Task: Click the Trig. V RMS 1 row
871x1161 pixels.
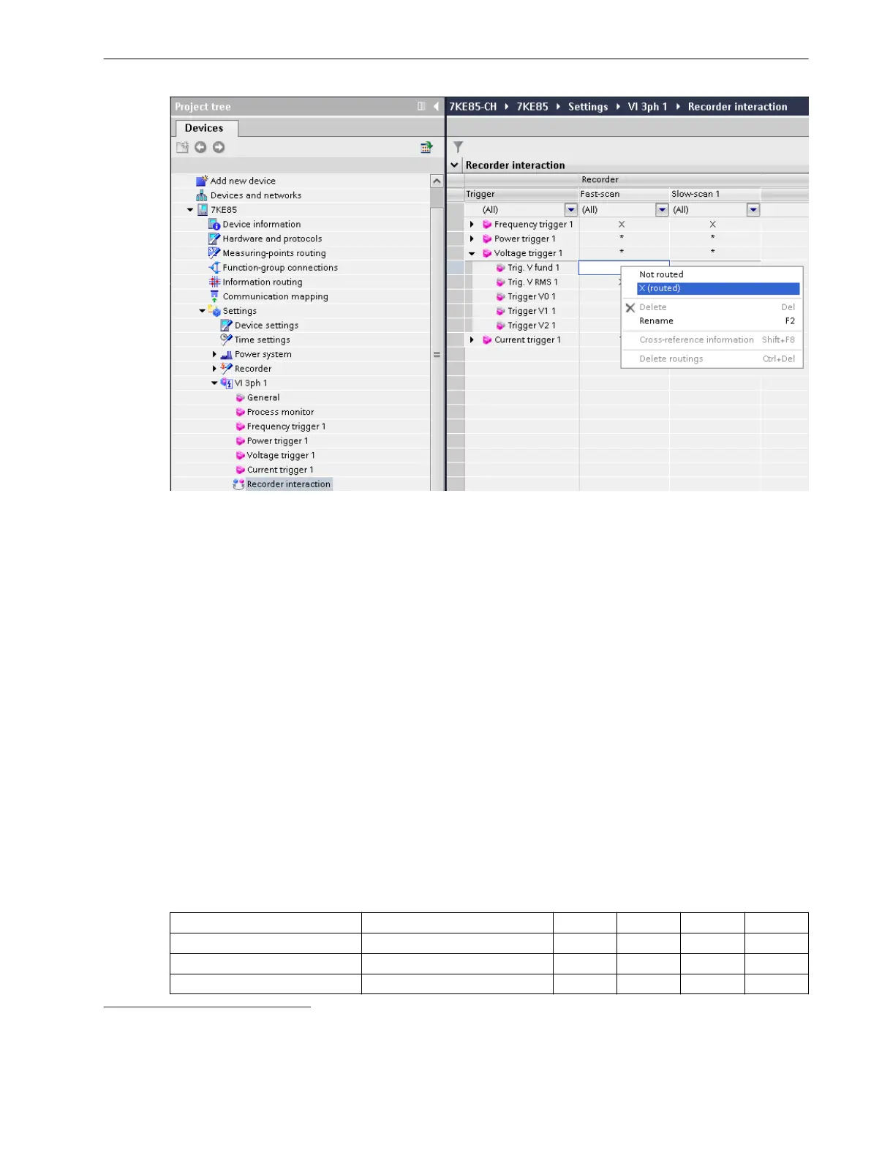Action: coord(533,282)
